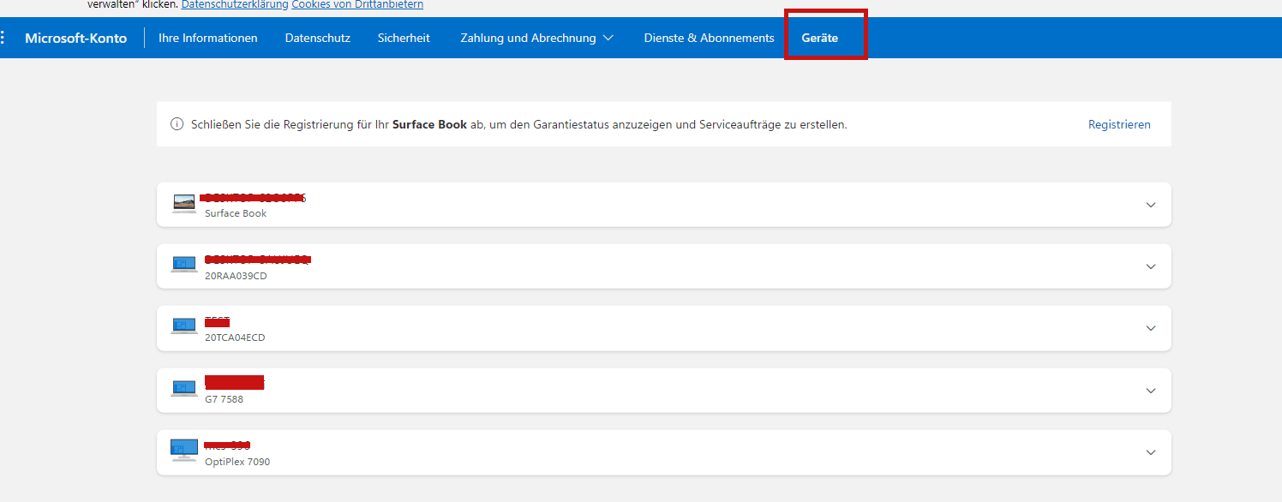1282x502 pixels.
Task: Click the 20TCA04ECD model text
Action: [235, 338]
